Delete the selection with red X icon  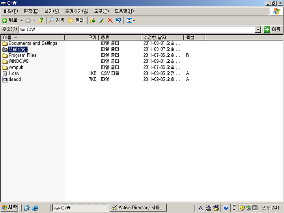pyautogui.click(x=110, y=20)
